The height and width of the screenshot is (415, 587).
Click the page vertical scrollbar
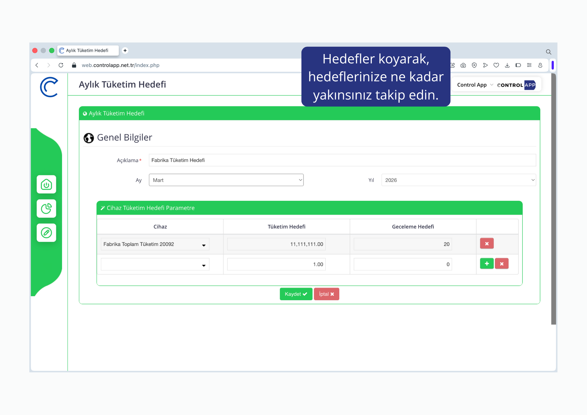[554, 199]
